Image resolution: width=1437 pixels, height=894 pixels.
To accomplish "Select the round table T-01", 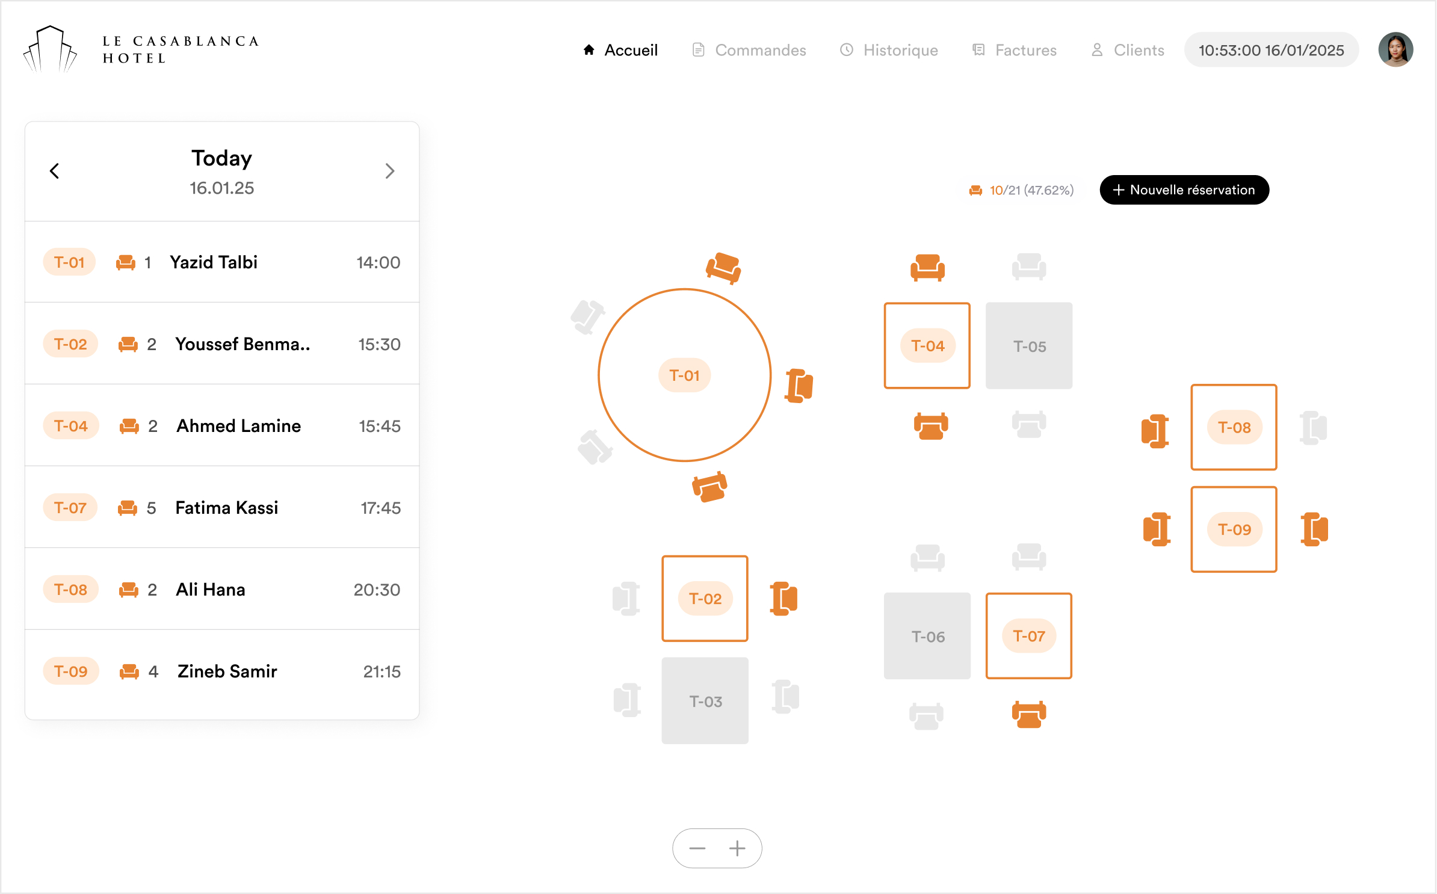I will point(684,375).
